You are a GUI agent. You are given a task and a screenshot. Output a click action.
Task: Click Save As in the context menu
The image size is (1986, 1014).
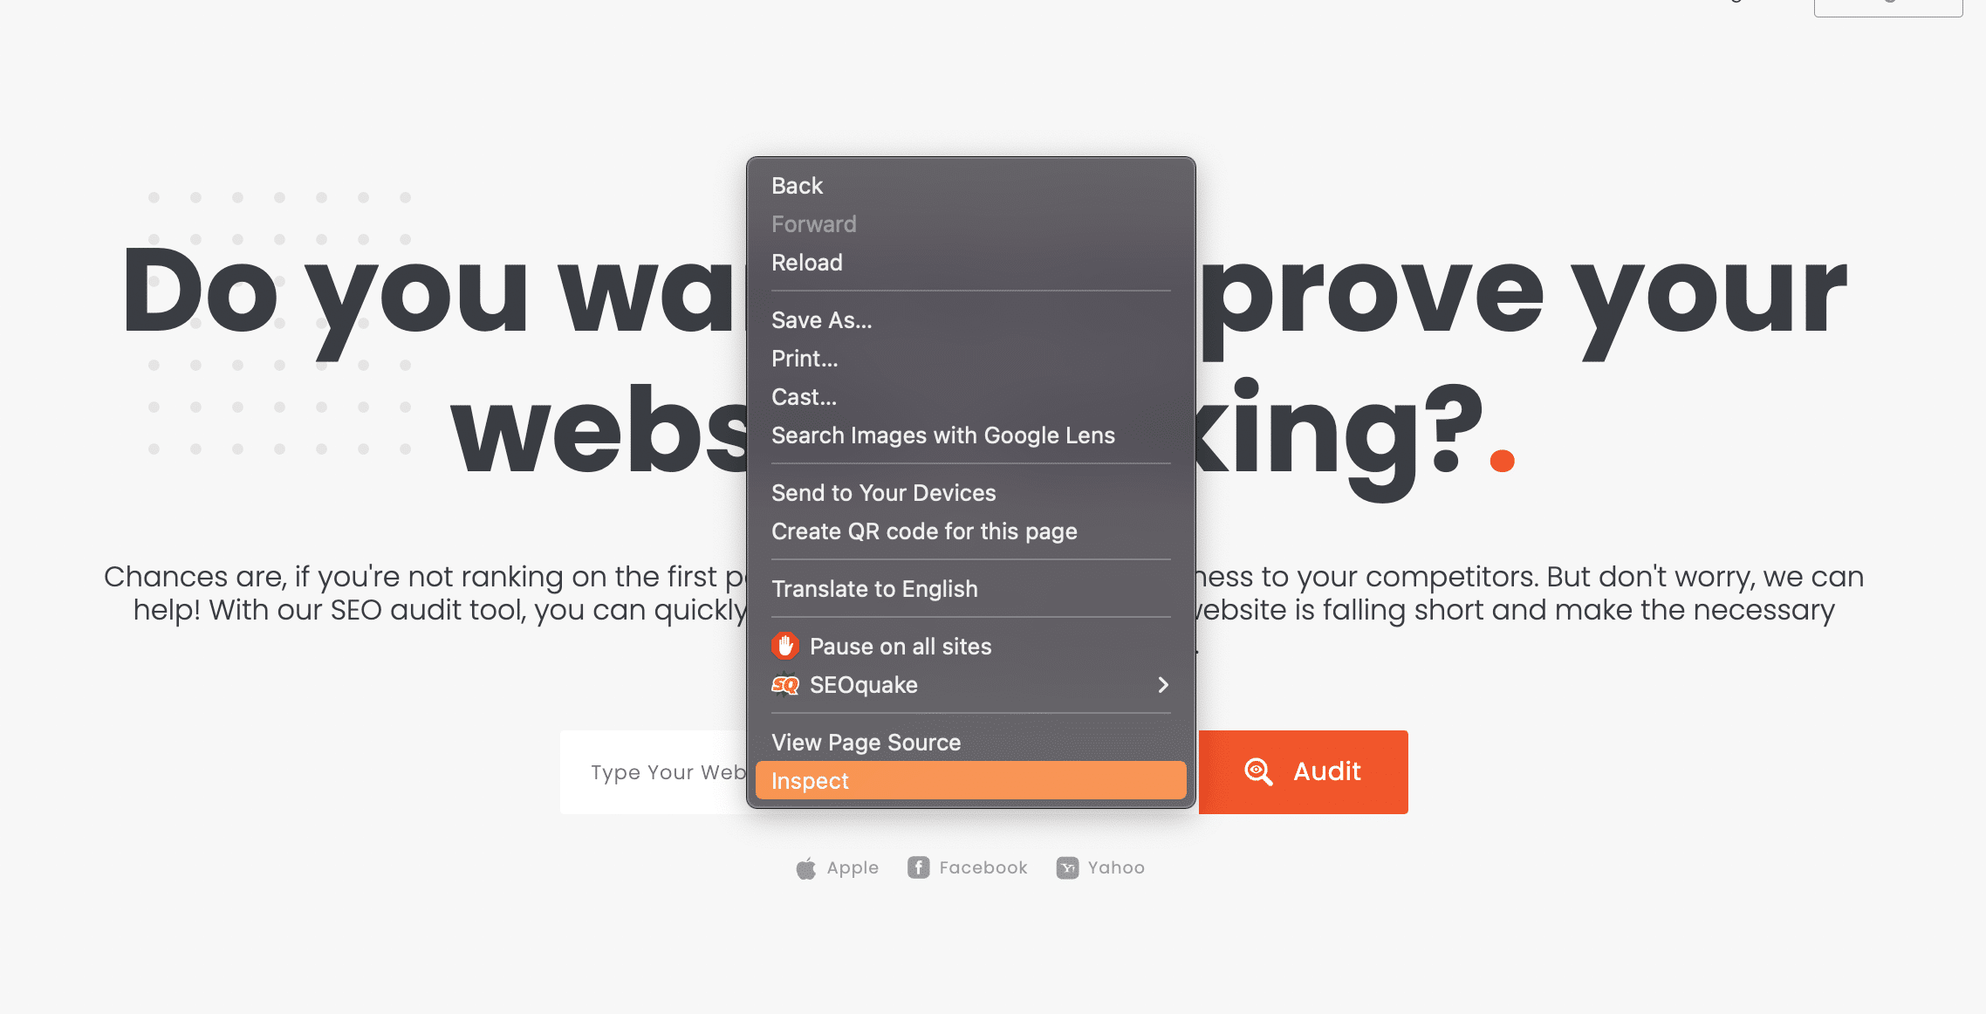[x=821, y=319]
